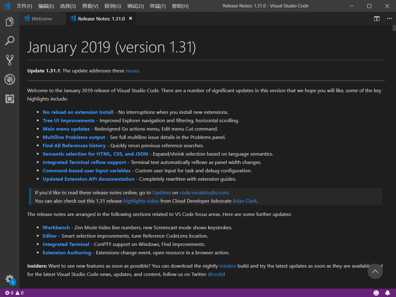The image size is (396, 297).
Task: Open the Source Control icon
Action: pyautogui.click(x=9, y=60)
